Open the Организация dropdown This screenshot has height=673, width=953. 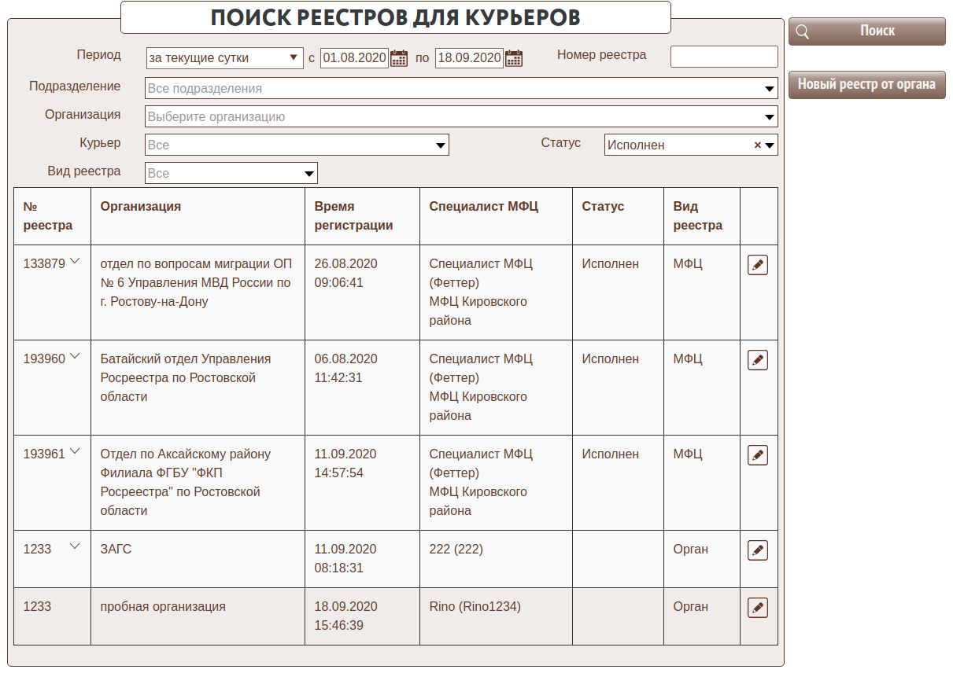coord(461,117)
